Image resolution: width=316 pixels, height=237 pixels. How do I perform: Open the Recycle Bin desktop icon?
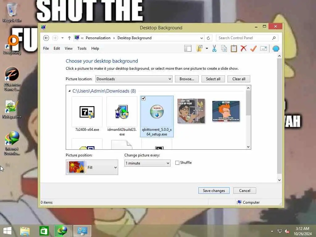point(12,12)
